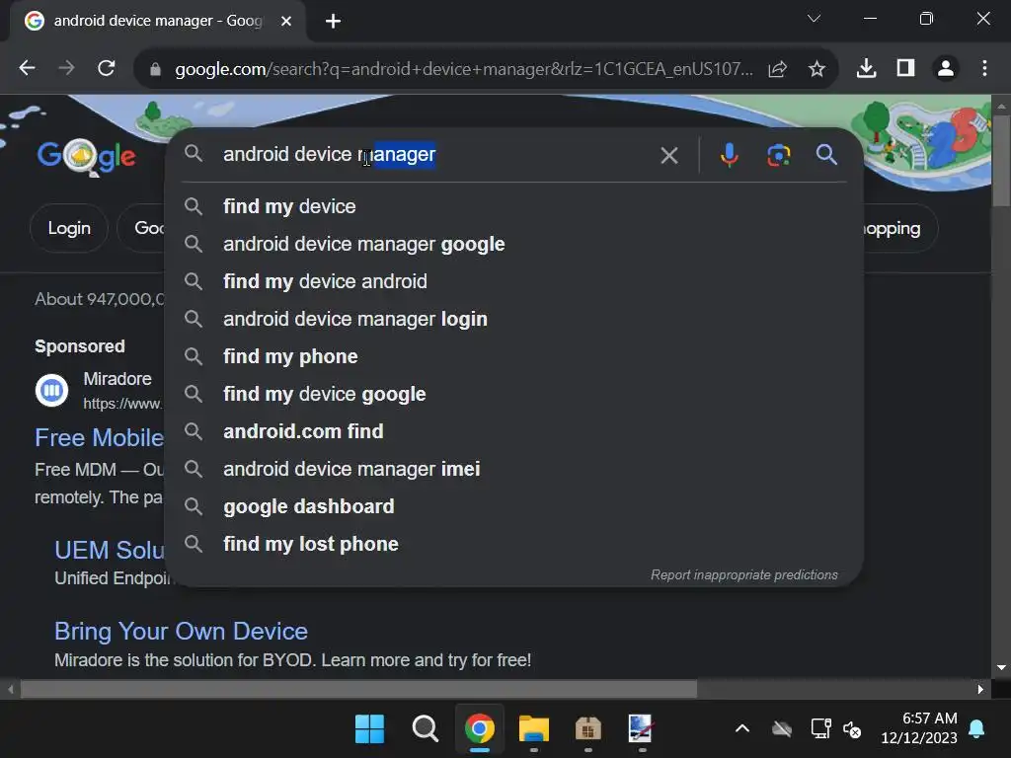Bookmark this page with the star icon
Screen dimensions: 1011x758
(817, 69)
